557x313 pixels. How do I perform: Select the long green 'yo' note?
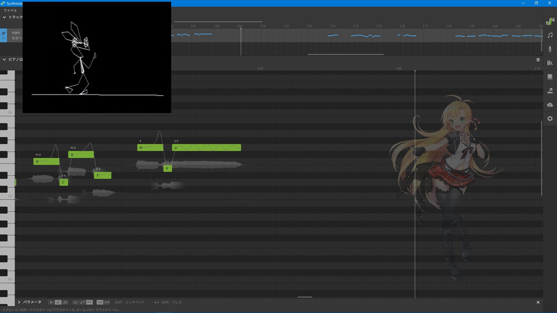pos(207,147)
